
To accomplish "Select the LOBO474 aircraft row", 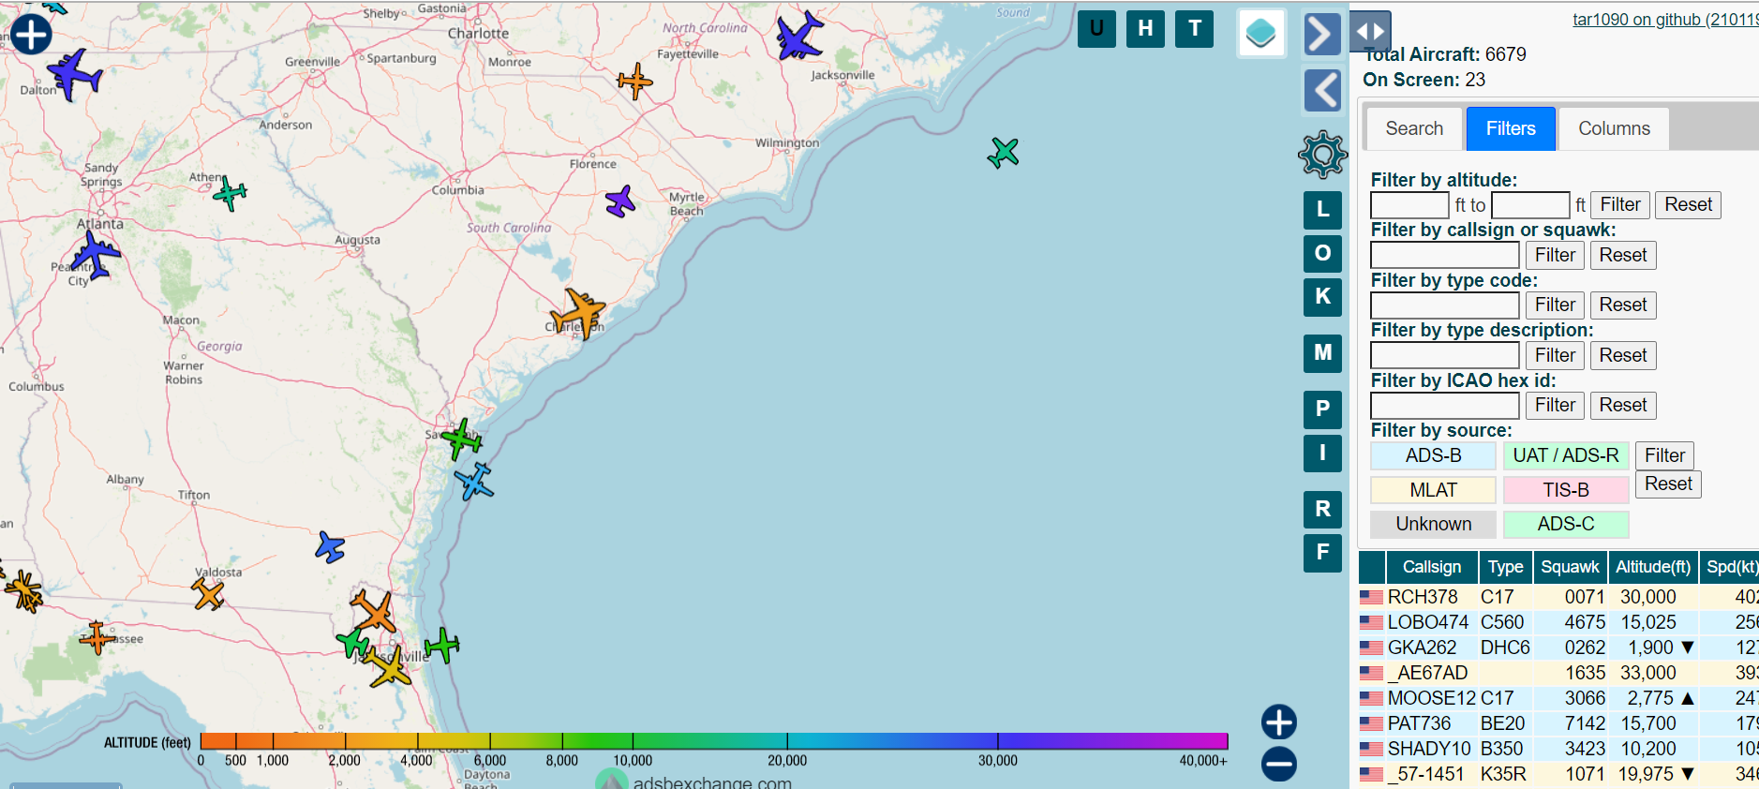I will 1558,622.
